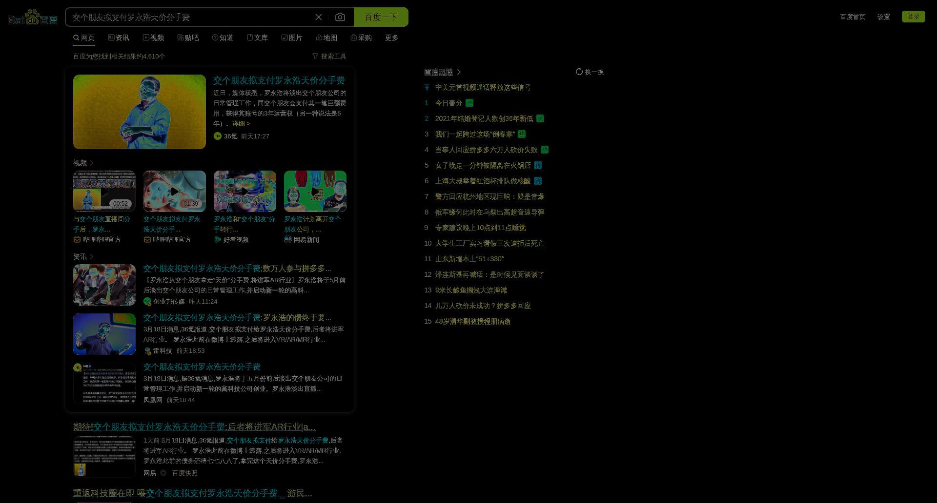Open 创业邦传媒 news thumbnail
937x503 pixels.
click(104, 285)
